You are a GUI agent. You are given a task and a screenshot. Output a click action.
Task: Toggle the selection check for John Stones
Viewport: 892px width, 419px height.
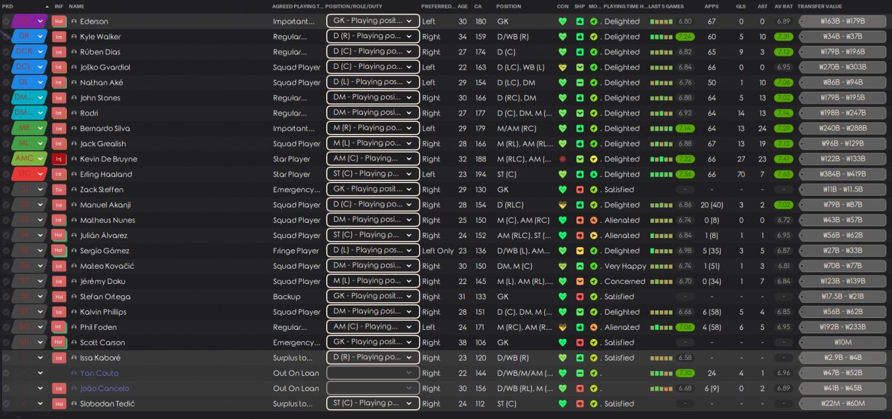[6, 98]
